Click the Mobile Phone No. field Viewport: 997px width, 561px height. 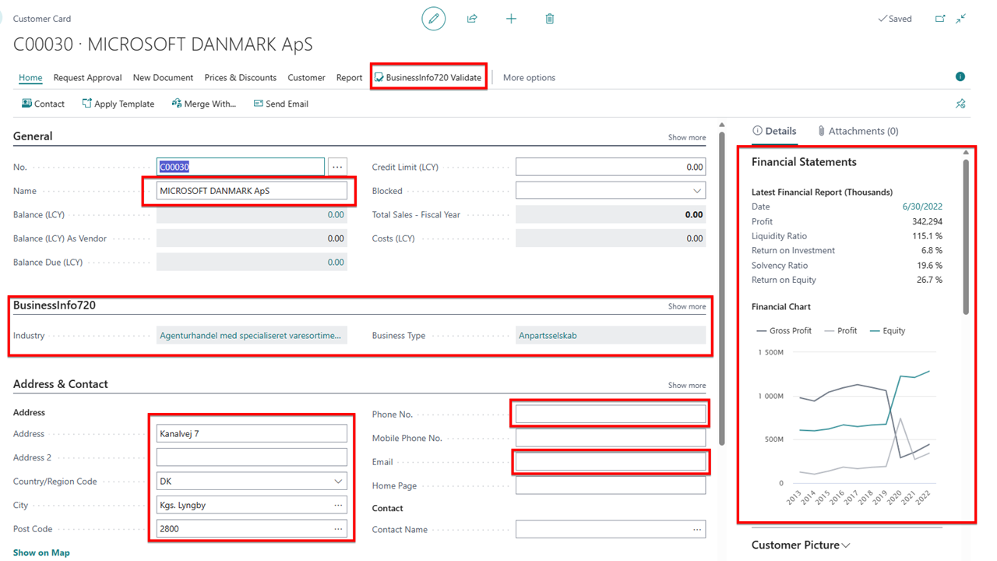click(611, 438)
